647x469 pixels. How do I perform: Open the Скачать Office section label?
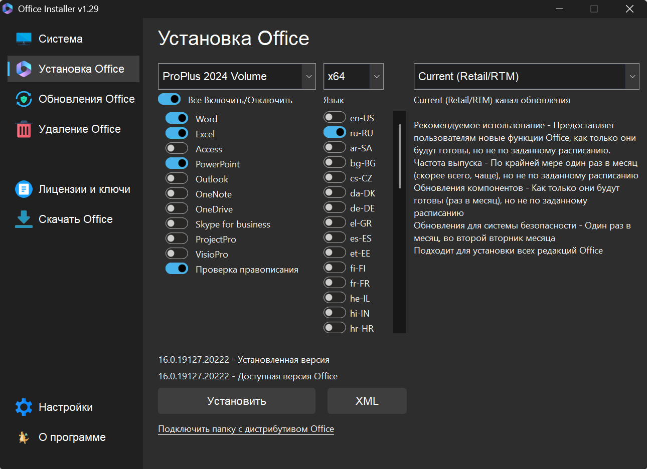(x=76, y=219)
